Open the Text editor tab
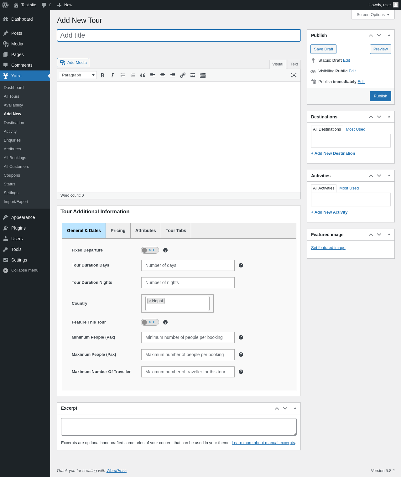 coord(294,64)
